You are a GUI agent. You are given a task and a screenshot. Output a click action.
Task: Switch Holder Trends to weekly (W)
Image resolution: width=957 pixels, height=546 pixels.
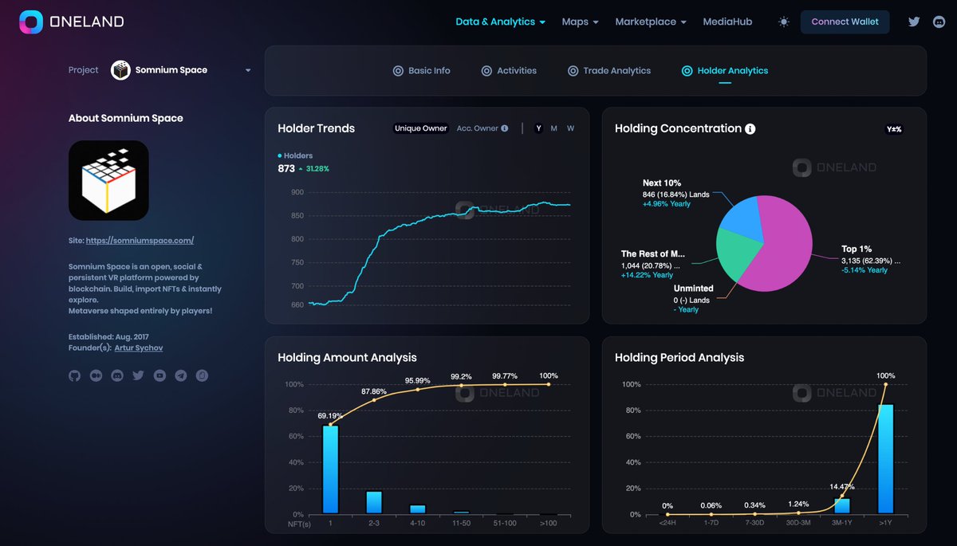pyautogui.click(x=570, y=128)
